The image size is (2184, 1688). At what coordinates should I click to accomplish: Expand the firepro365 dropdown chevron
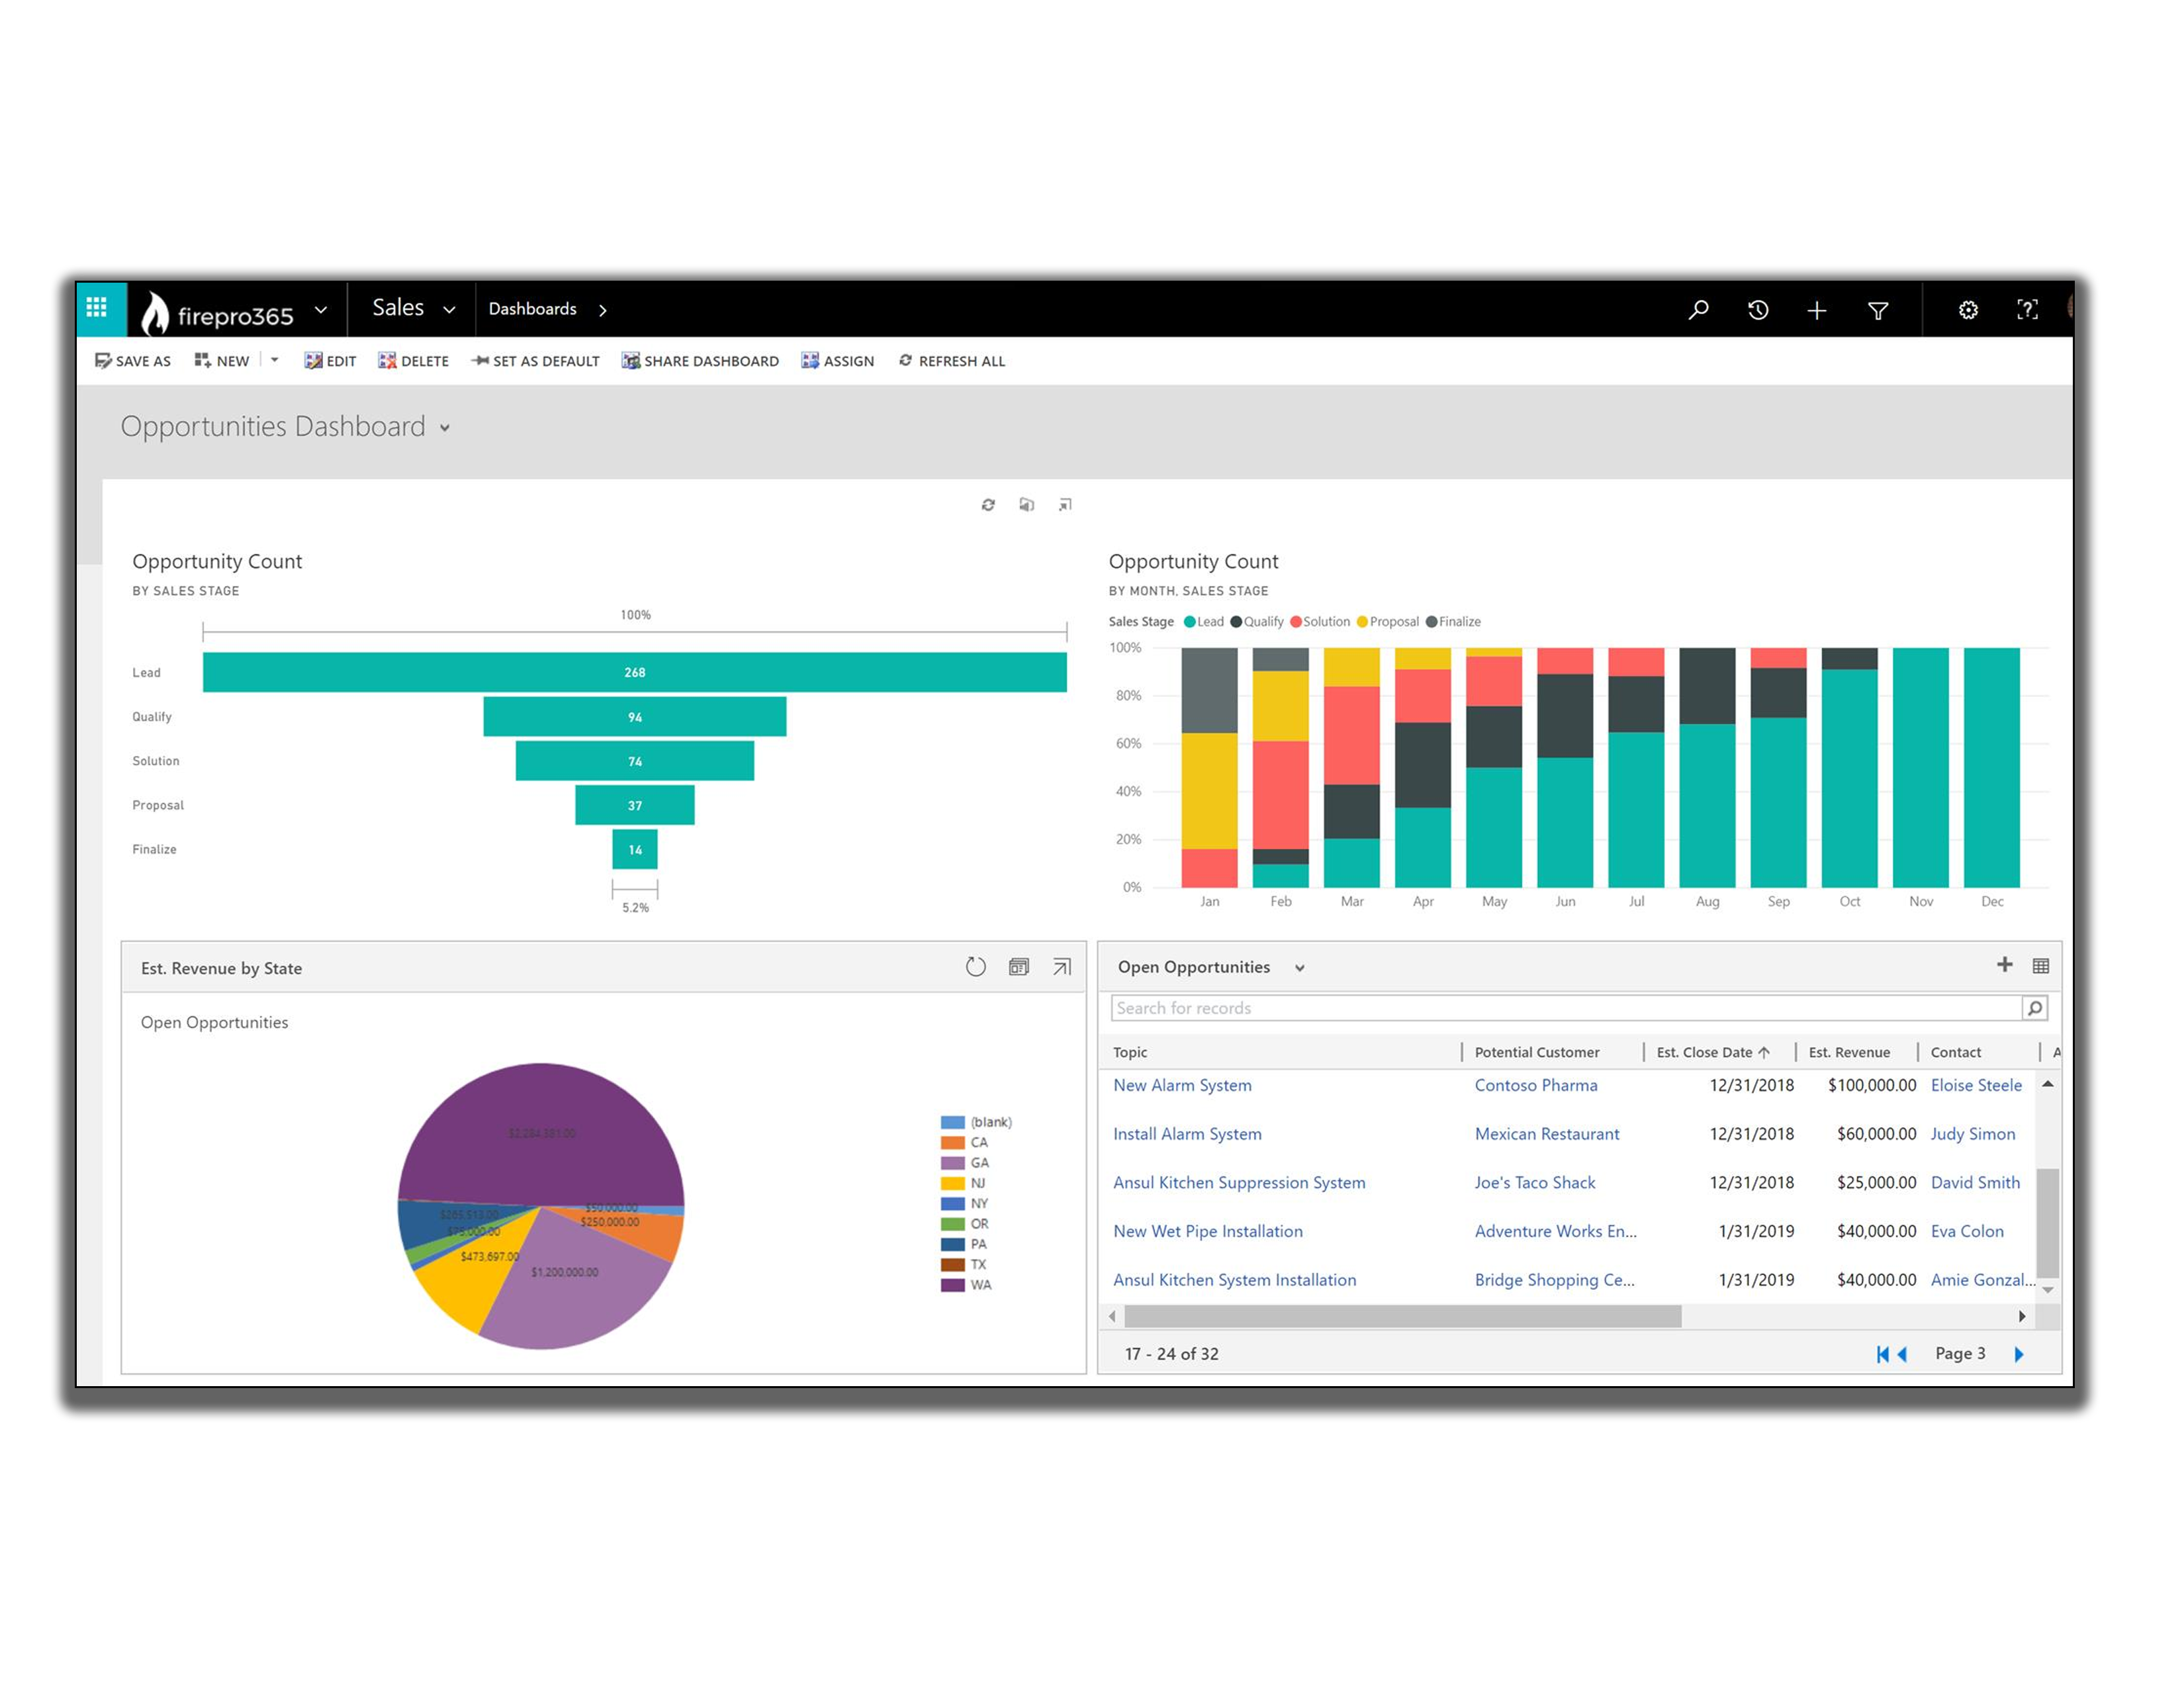321,309
